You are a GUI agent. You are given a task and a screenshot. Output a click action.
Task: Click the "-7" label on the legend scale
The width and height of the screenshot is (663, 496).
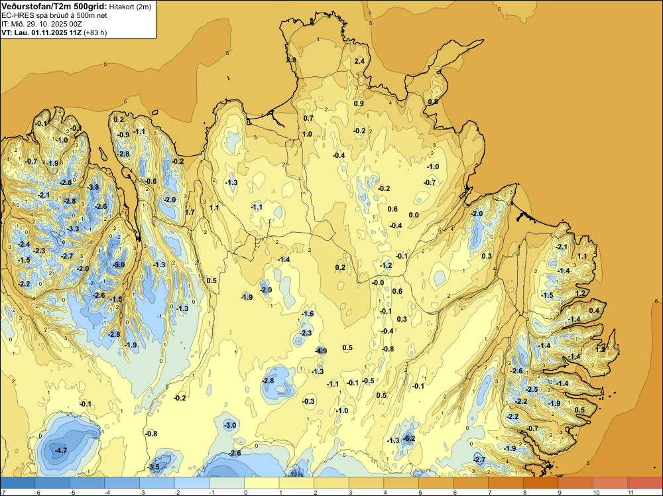(x=3, y=492)
